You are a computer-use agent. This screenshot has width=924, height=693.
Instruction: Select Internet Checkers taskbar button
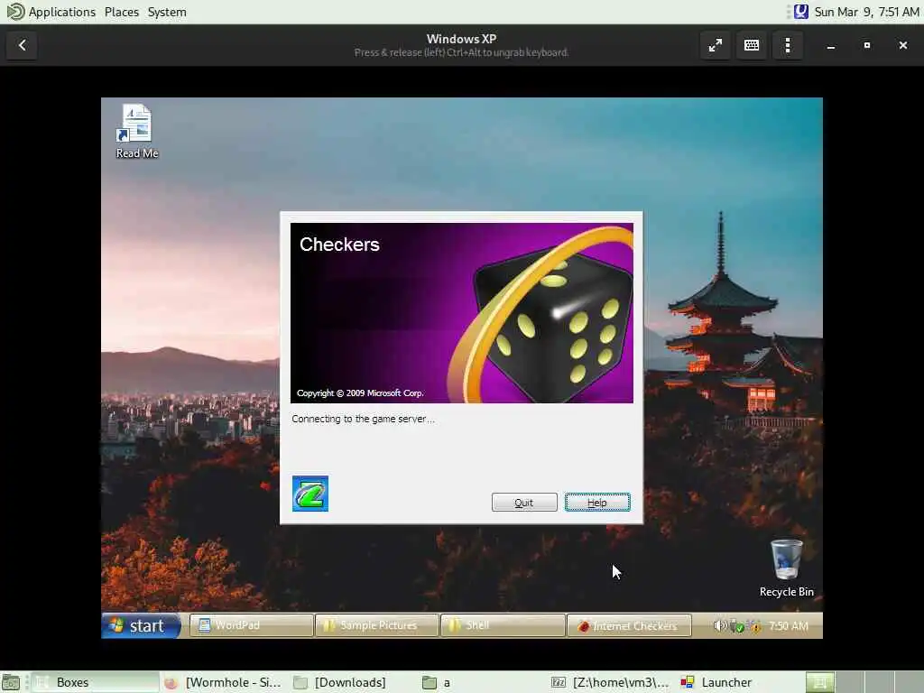[x=629, y=626]
